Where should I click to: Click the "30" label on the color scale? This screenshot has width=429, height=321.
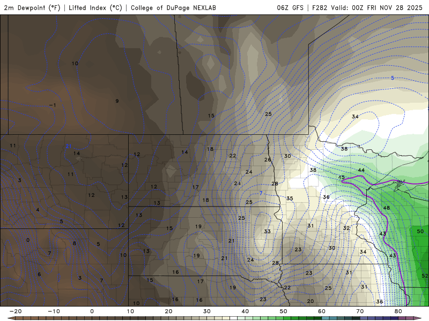(x=207, y=311)
